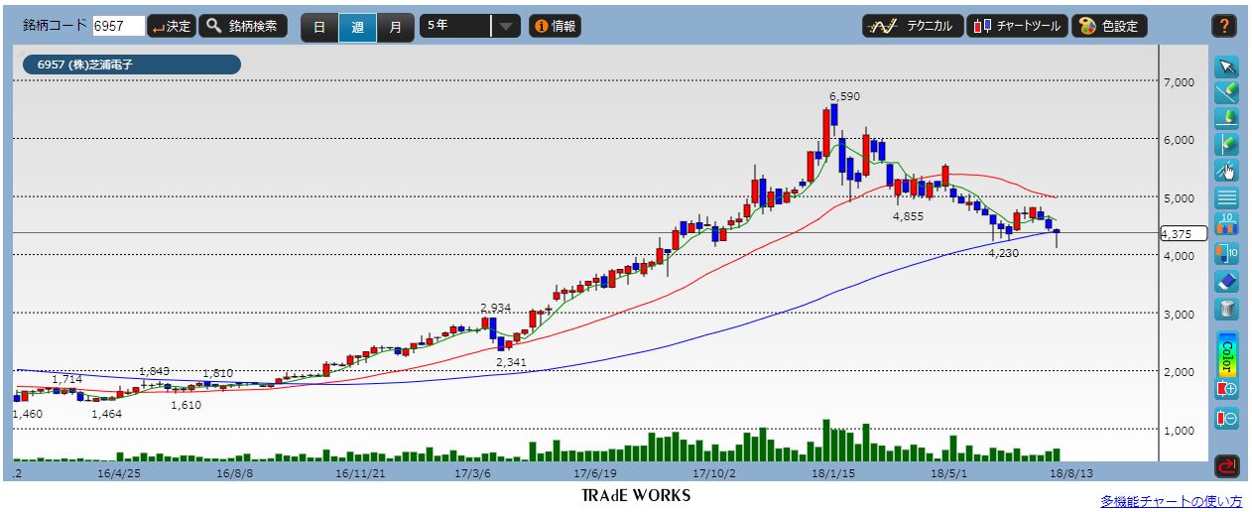1252x512 pixels.
Task: Switch to monthly (月) chart interval
Action: coord(395,27)
